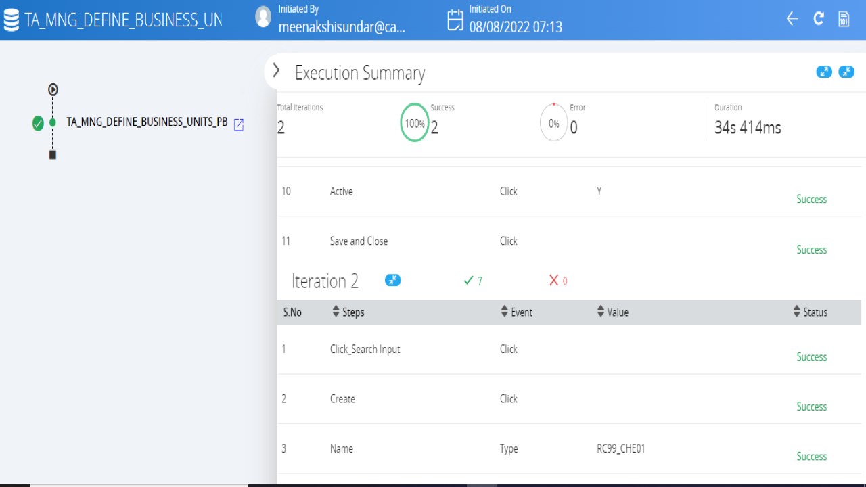The width and height of the screenshot is (866, 487).
Task: Click the user avatar icon
Action: 263,17
